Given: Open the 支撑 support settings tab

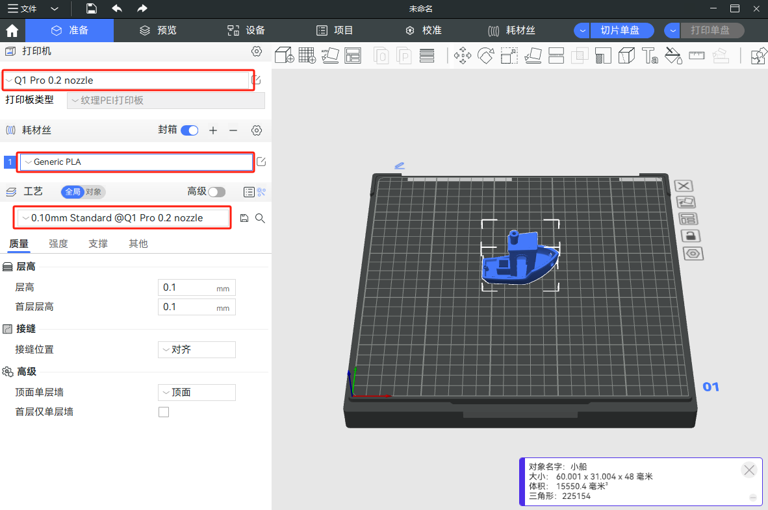Looking at the screenshot, I should 98,244.
